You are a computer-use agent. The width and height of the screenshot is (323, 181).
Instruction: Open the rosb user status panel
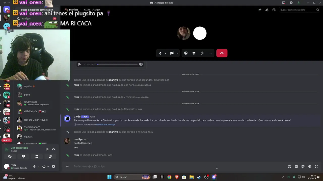(x=17, y=166)
